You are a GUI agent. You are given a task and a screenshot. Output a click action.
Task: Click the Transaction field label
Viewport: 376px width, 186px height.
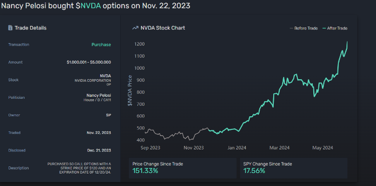[19, 45]
